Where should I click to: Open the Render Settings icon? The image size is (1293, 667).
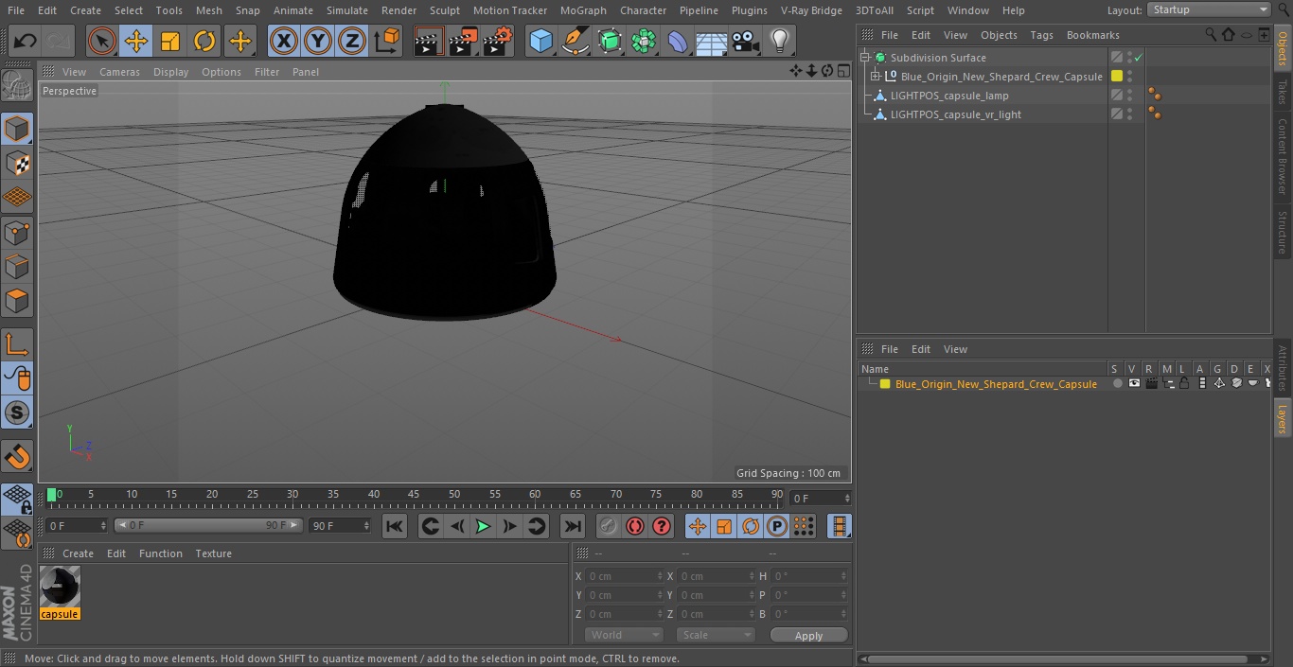point(498,41)
